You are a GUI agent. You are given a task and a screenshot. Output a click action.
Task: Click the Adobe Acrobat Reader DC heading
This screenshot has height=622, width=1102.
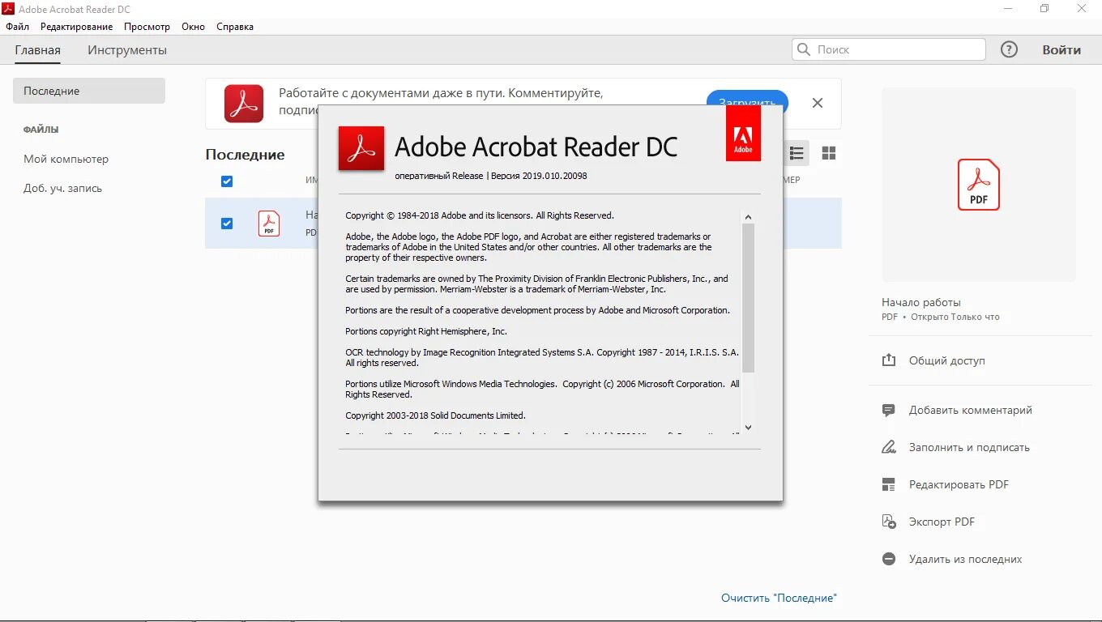(x=536, y=147)
